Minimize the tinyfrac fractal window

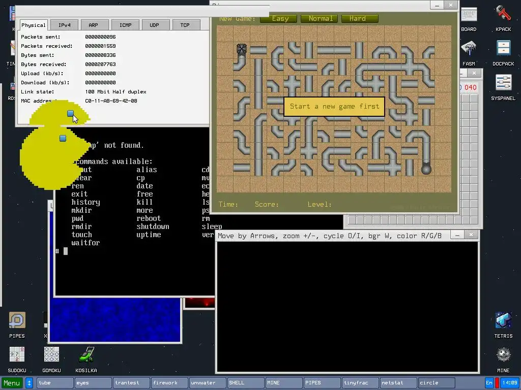click(x=457, y=235)
